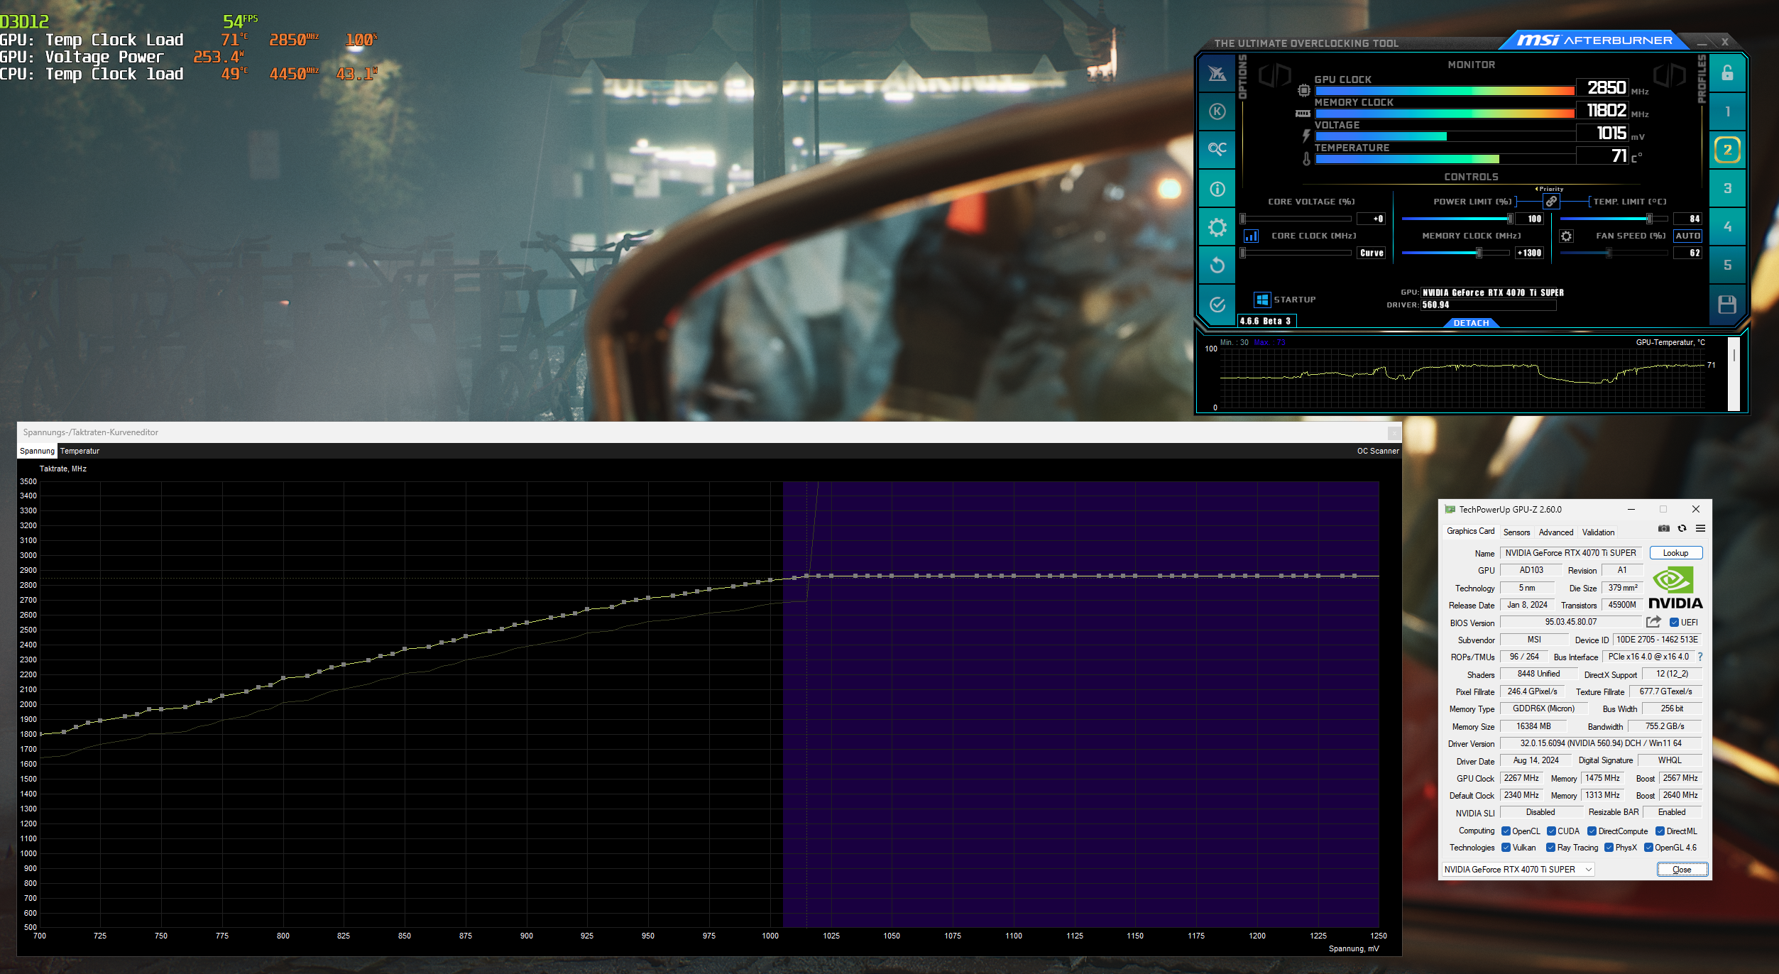Screen dimensions: 1779x974
Task: Take GPU-Z screenshot with camera icon
Action: [x=1663, y=528]
